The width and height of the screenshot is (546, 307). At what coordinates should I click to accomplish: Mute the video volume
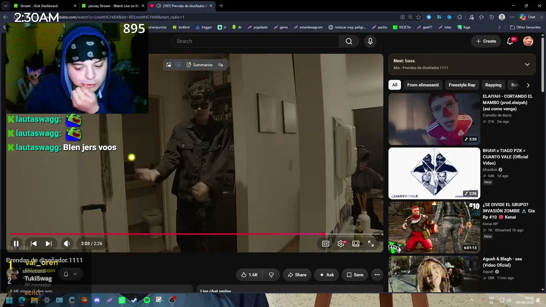[x=67, y=243]
